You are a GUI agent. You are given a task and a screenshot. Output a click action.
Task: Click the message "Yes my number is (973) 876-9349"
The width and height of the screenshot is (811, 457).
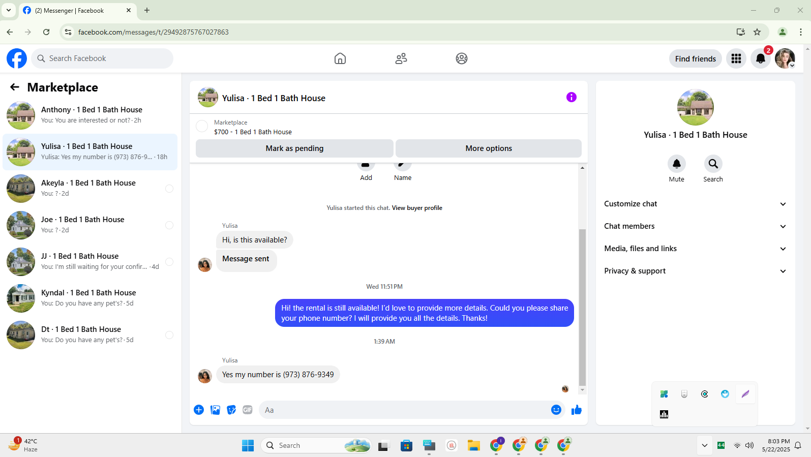tap(278, 375)
